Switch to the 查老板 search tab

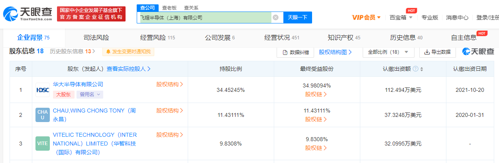click(169, 8)
